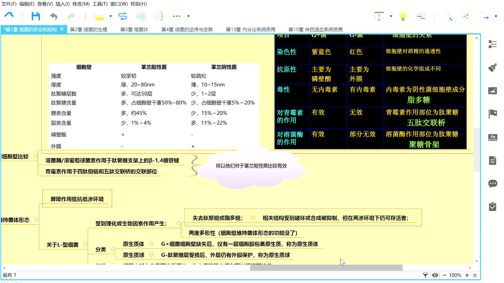Share the mind map
Image resolution: width=504 pixels, height=283 pixels.
coord(466,17)
